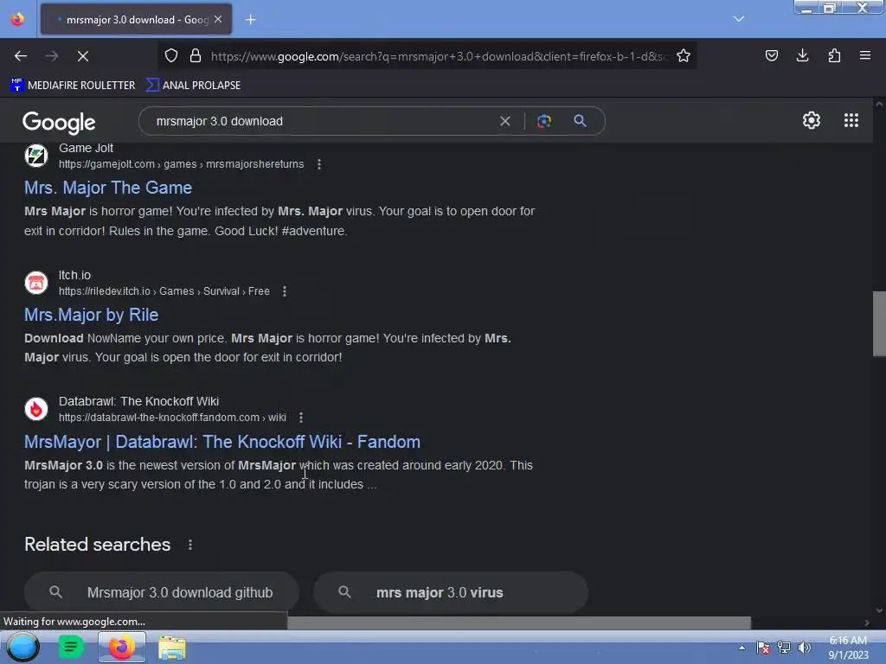Open the Google apps grid
Image resolution: width=886 pixels, height=664 pixels.
[851, 120]
